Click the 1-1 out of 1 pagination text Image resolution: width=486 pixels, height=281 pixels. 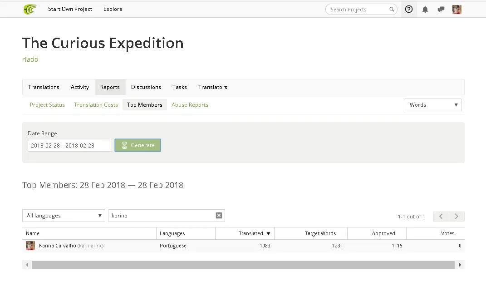(411, 217)
